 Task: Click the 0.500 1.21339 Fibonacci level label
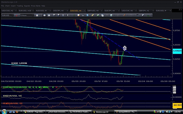click(19, 63)
